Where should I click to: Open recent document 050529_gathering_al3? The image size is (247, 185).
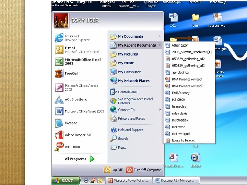[x=189, y=65]
